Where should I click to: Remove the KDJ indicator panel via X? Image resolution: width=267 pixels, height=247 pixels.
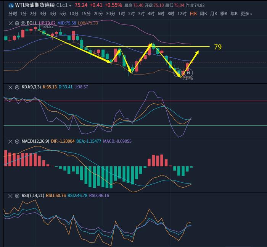click(10, 87)
